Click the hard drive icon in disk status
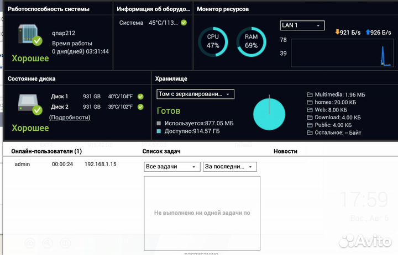The image size is (398, 255). (x=30, y=104)
